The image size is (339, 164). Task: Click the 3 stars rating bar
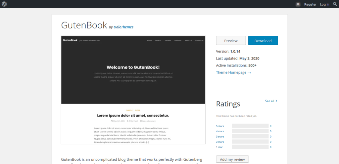[250, 136]
